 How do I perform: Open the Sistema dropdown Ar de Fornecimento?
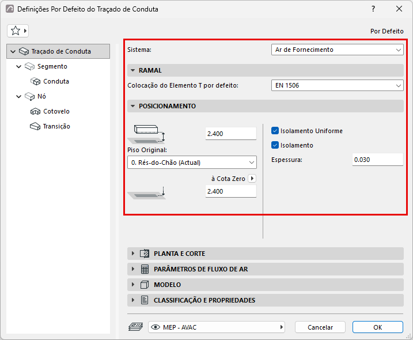click(x=337, y=50)
